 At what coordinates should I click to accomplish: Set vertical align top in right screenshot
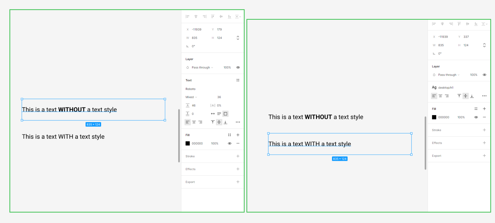pyautogui.click(x=459, y=96)
